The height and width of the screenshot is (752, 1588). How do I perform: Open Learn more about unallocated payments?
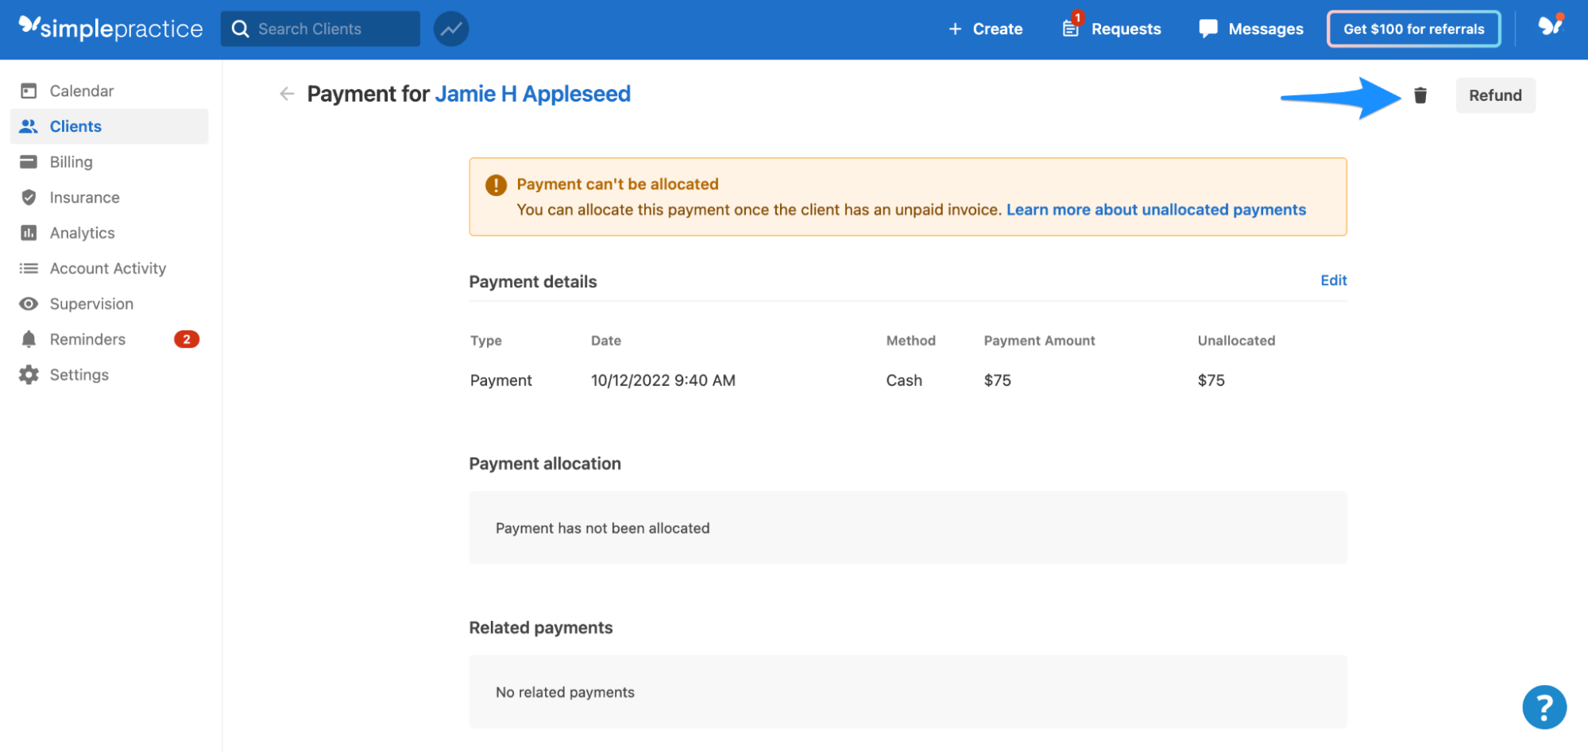[1156, 210]
